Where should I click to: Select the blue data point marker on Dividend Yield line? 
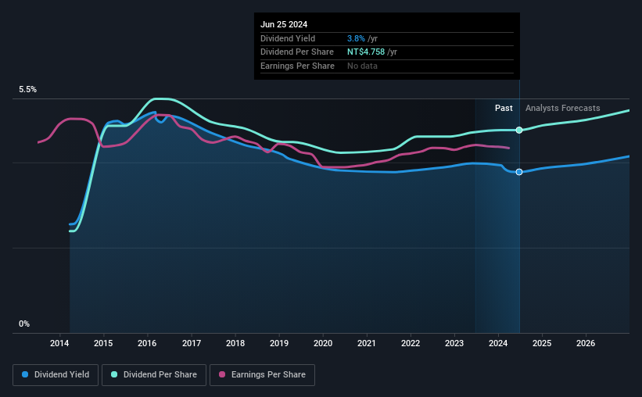pyautogui.click(x=519, y=172)
